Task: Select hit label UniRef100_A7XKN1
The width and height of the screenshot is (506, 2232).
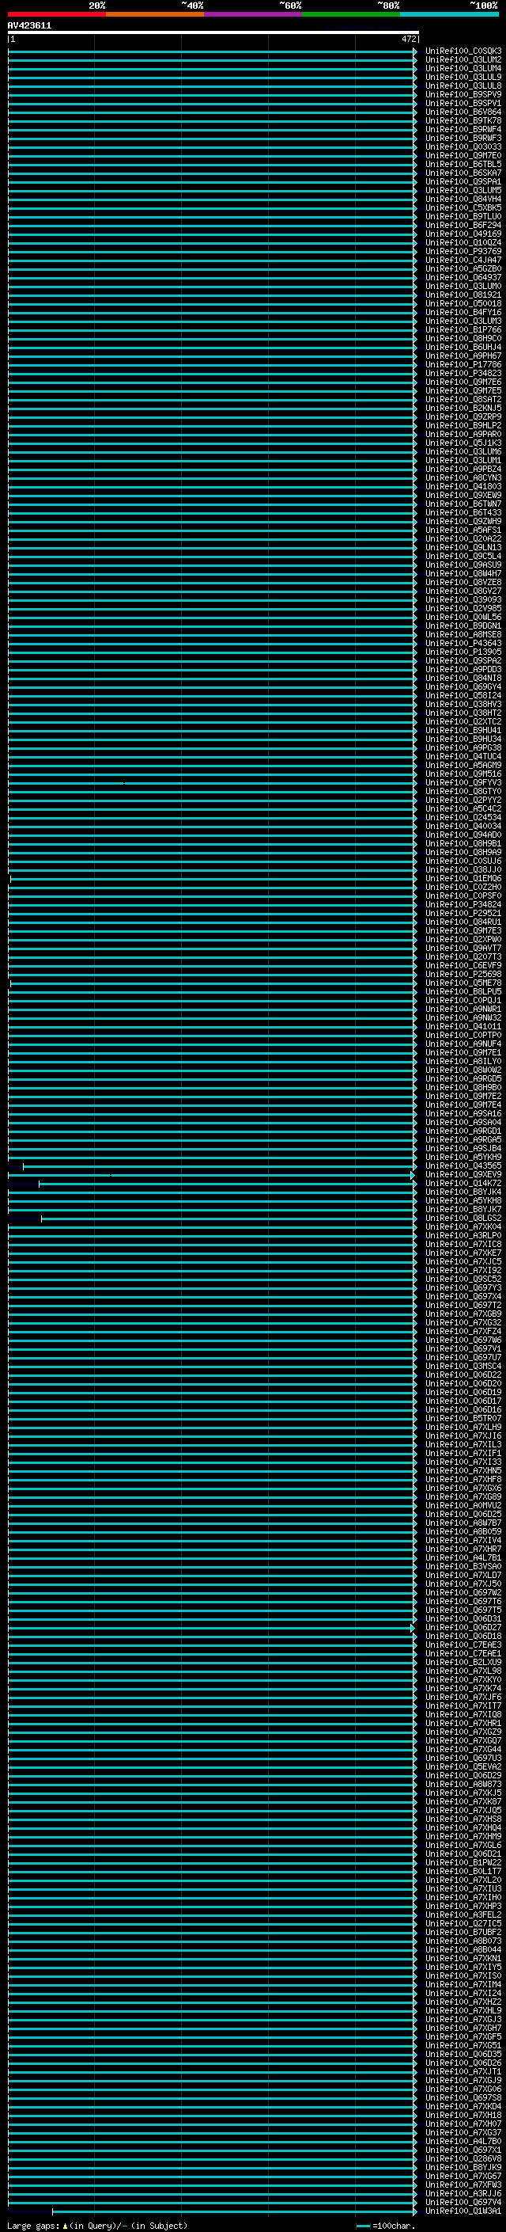Action: (x=463, y=1958)
